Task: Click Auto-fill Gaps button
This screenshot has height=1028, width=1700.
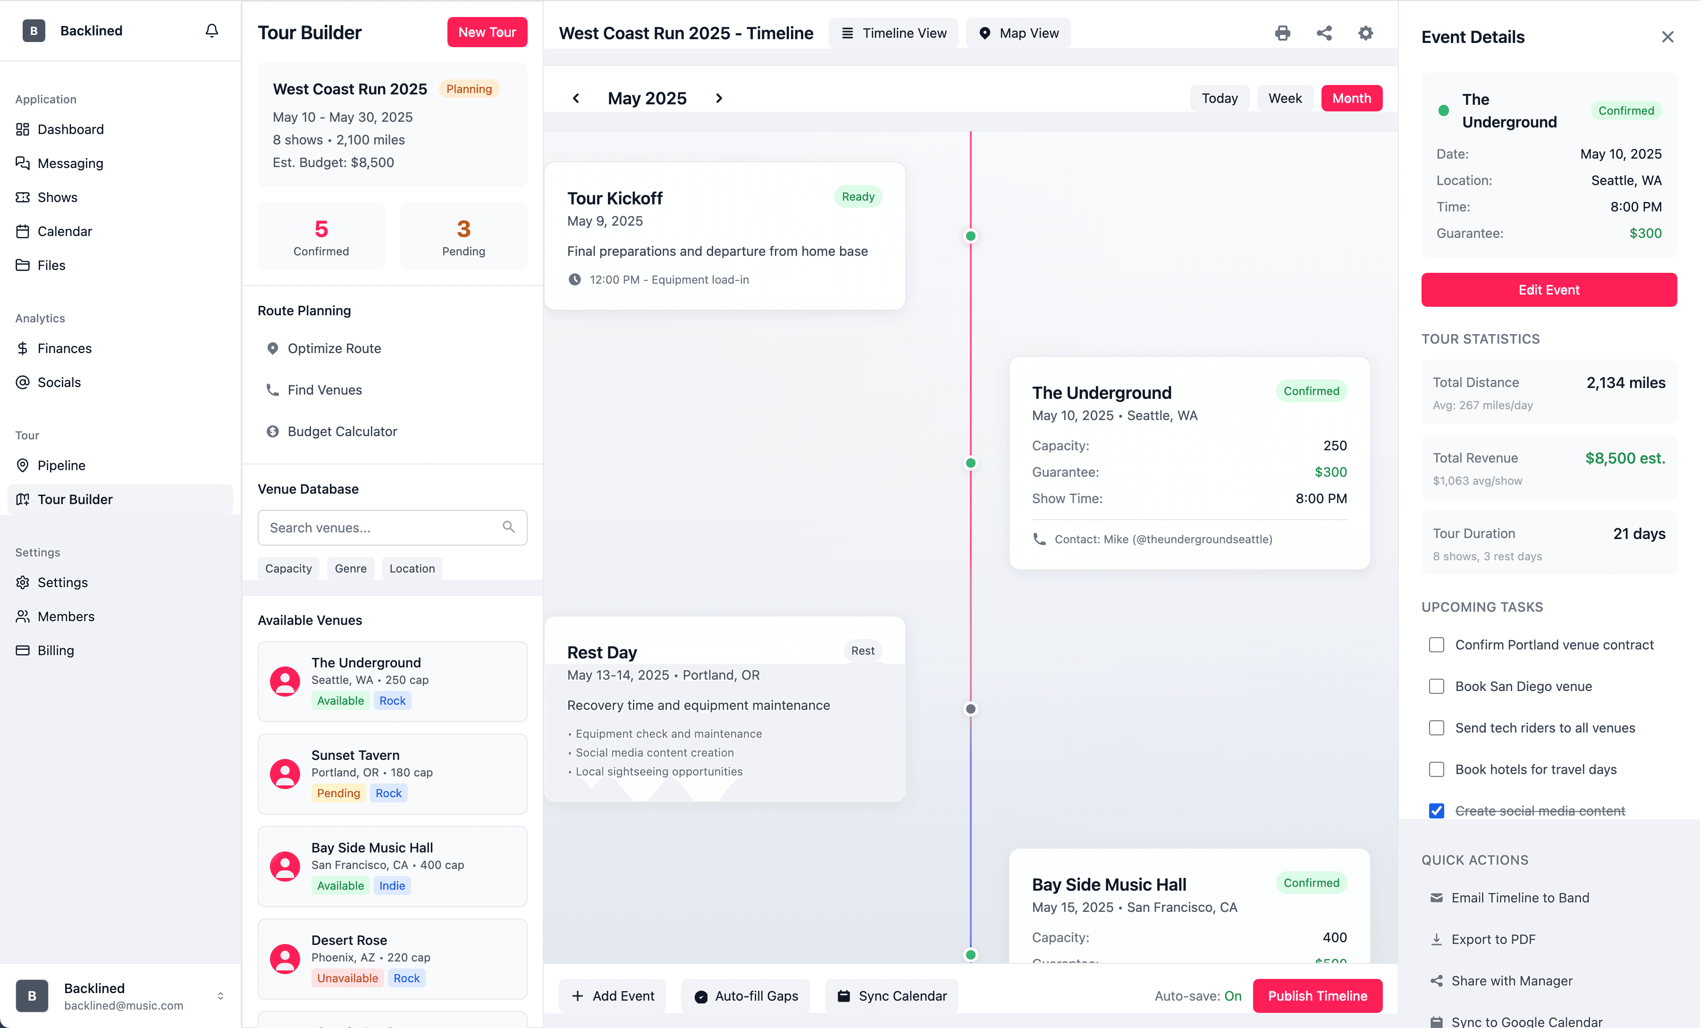Action: pos(745,995)
